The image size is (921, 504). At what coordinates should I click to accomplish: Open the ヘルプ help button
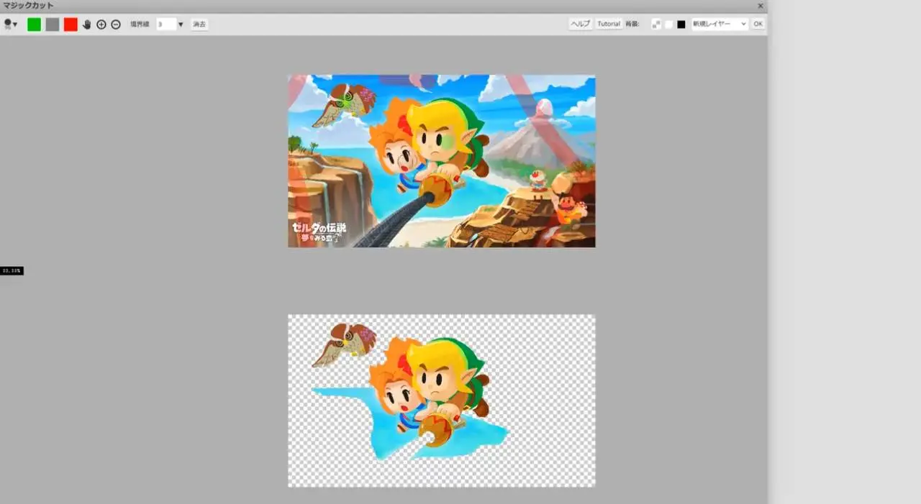580,24
